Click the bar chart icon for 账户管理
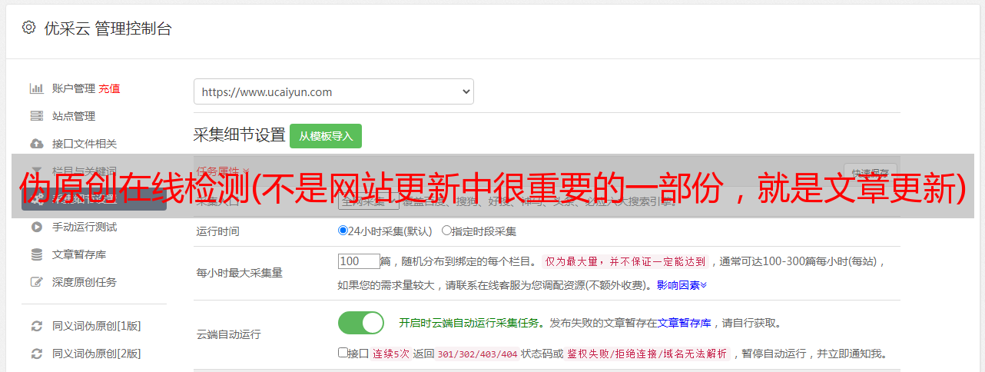This screenshot has height=372, width=985. tap(36, 88)
